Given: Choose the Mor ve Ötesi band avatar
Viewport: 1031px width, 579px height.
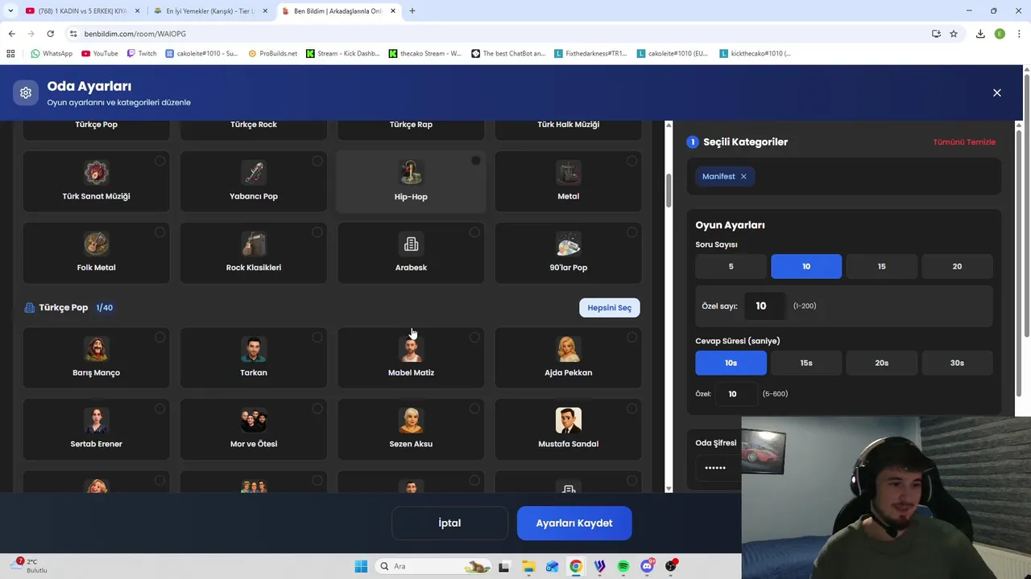Looking at the screenshot, I should [254, 420].
